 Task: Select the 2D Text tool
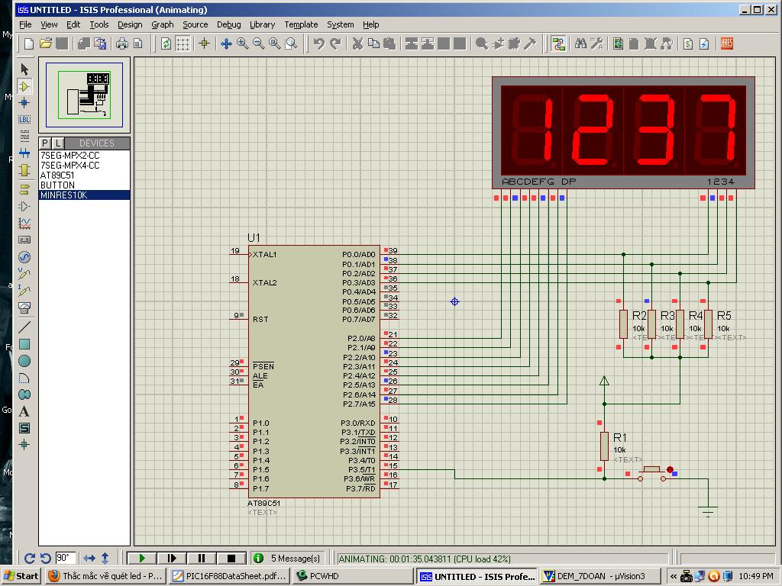tap(24, 411)
